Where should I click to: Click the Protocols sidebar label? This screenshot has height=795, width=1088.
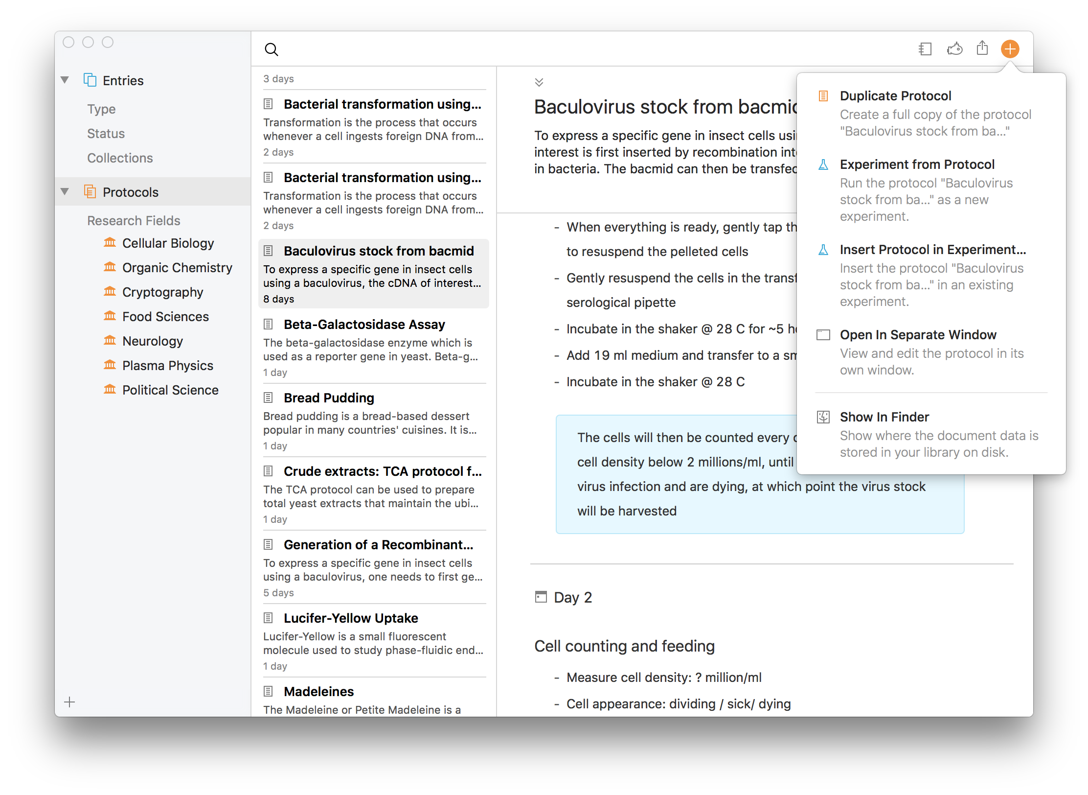tap(131, 192)
